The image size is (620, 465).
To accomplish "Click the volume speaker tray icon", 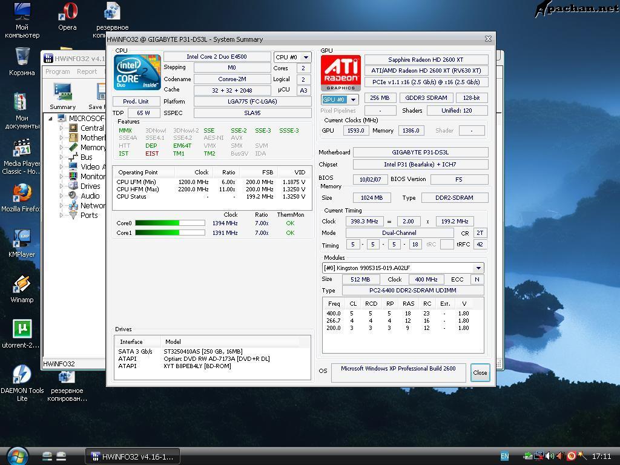I will (549, 457).
